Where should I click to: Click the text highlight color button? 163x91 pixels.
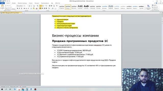(x=34, y=8)
